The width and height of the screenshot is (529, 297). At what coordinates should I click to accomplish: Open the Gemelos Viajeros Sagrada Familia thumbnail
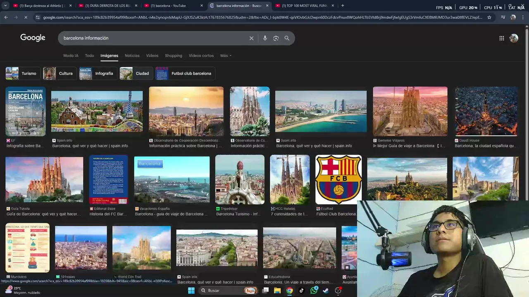pyautogui.click(x=410, y=111)
